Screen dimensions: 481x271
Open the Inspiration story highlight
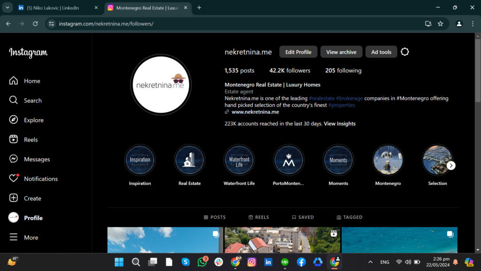140,160
